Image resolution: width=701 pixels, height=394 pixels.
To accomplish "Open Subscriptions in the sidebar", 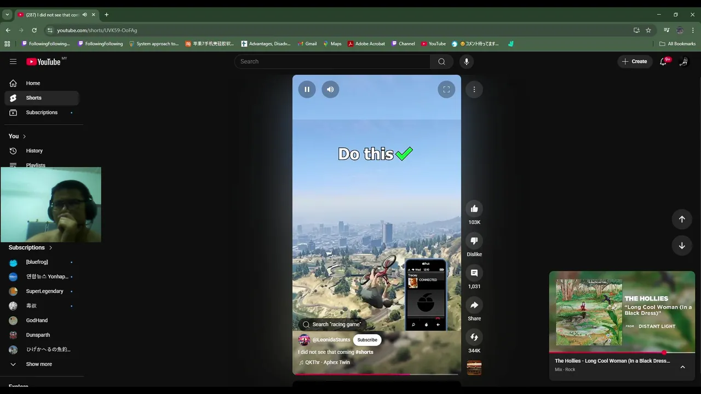I will 42,112.
